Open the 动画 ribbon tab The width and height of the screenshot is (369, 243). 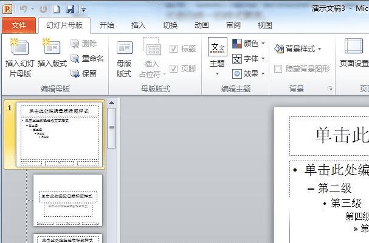coord(202,25)
